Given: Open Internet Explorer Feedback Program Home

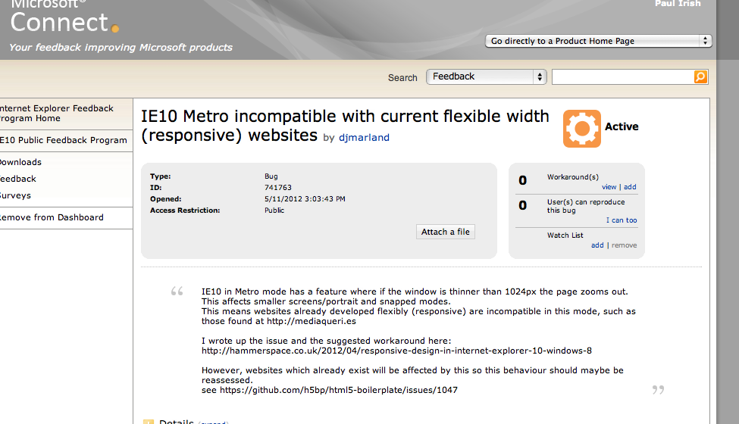Looking at the screenshot, I should tap(57, 114).
